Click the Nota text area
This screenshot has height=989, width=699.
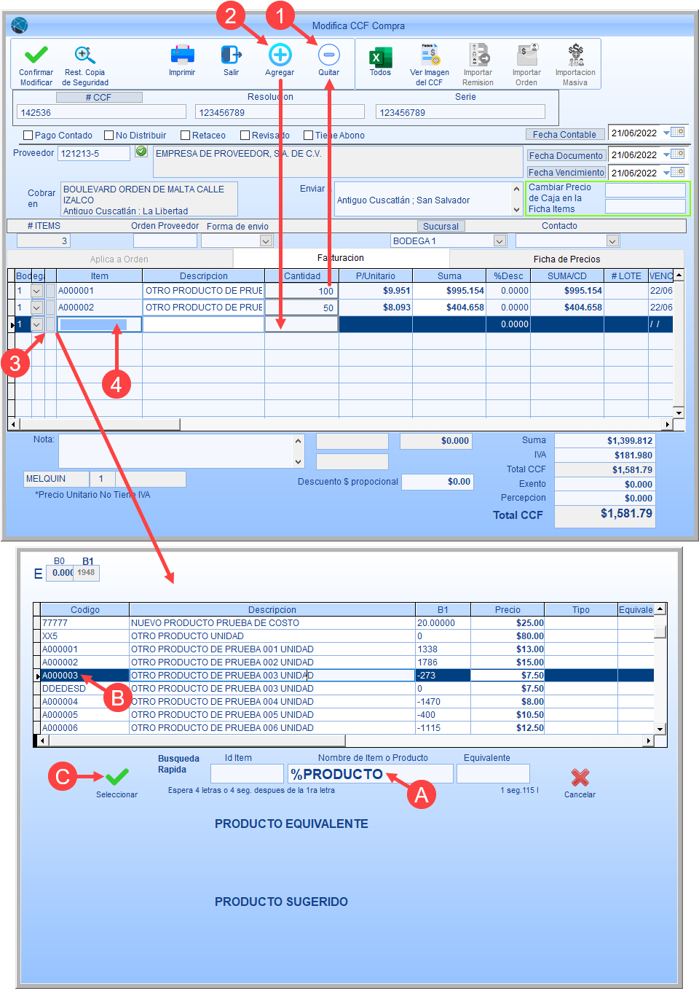coord(175,451)
